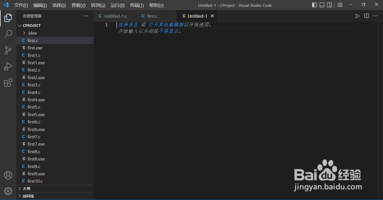This screenshot has height=200, width=383.
Task: Open first10.c file
Action: (x=55, y=181)
